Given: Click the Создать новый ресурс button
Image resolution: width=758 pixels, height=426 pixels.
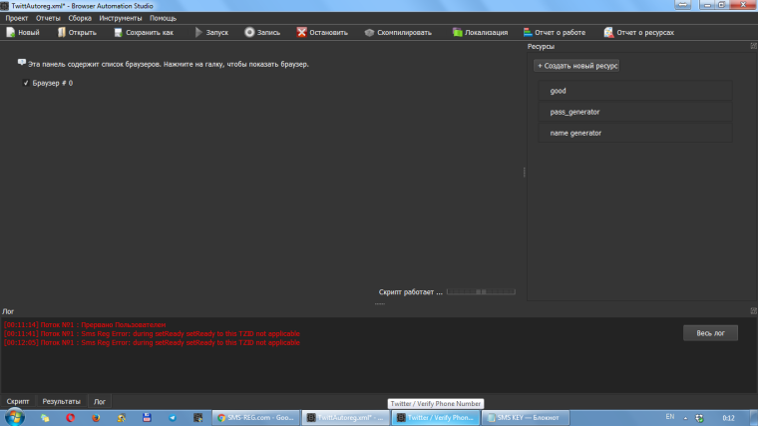Looking at the screenshot, I should click(577, 65).
